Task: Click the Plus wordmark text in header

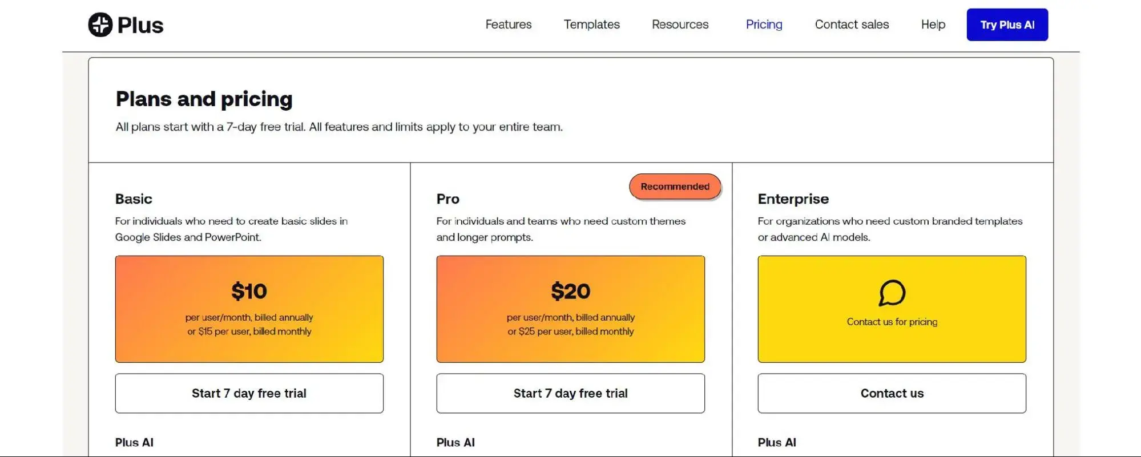Action: pyautogui.click(x=140, y=25)
